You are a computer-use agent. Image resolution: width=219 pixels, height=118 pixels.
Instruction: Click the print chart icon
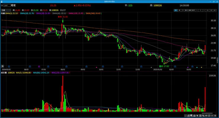[194, 116]
